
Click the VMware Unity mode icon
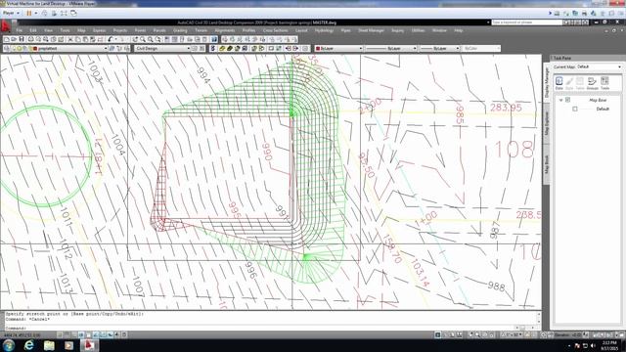(73, 13)
